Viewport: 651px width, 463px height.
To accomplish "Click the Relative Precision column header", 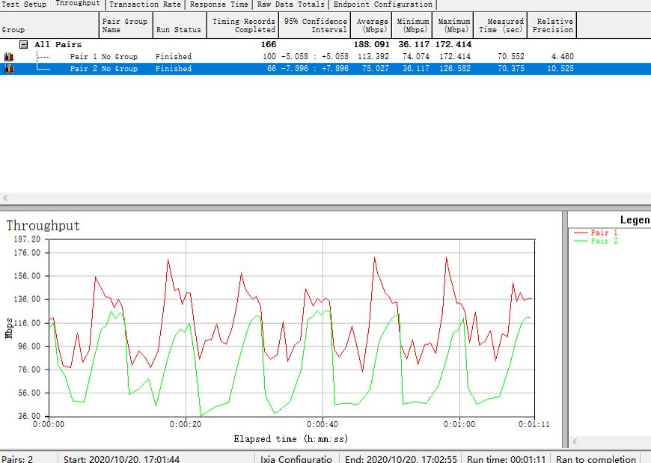I will click(552, 25).
